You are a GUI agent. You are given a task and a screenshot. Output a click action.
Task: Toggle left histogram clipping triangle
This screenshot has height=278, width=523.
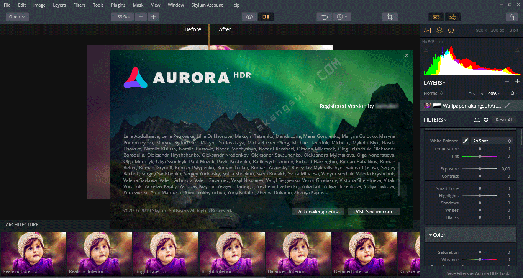tap(426, 50)
